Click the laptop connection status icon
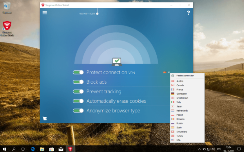The height and width of the screenshot is (152, 244). pos(117,61)
